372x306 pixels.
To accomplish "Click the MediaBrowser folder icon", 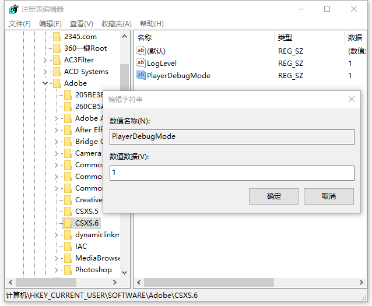I will coord(68,258).
